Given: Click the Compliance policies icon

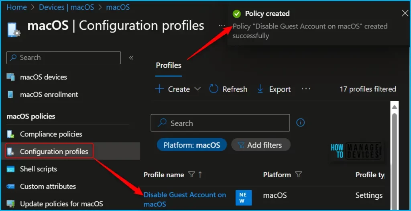Looking at the screenshot, I should coord(10,134).
